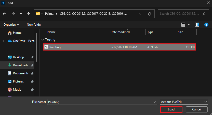
Task: Expand the OneDrive tree node
Action: point(3,41)
